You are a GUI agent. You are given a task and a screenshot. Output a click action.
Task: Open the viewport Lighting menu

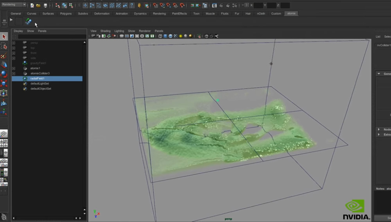click(119, 31)
